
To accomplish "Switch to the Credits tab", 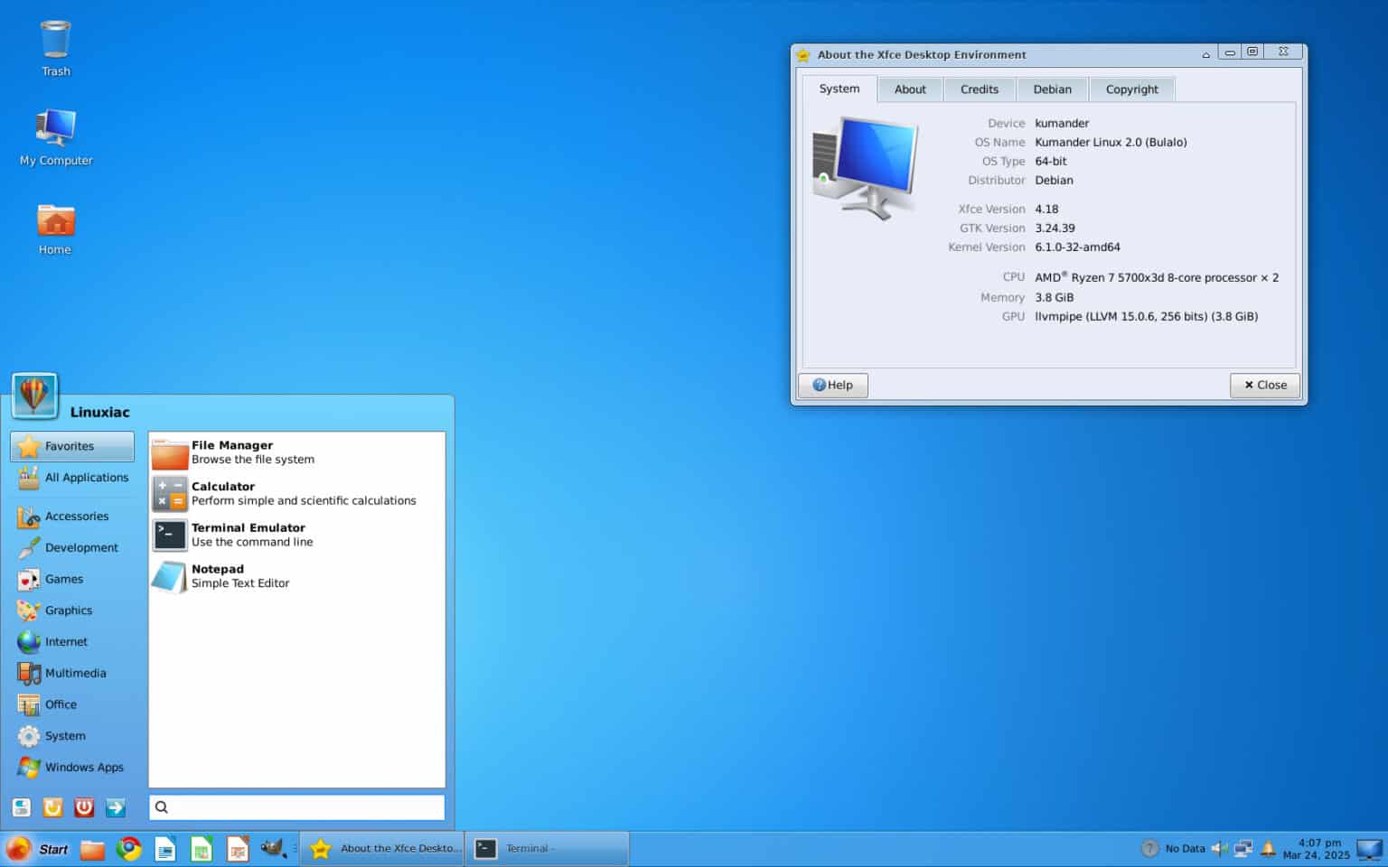I will [x=980, y=89].
